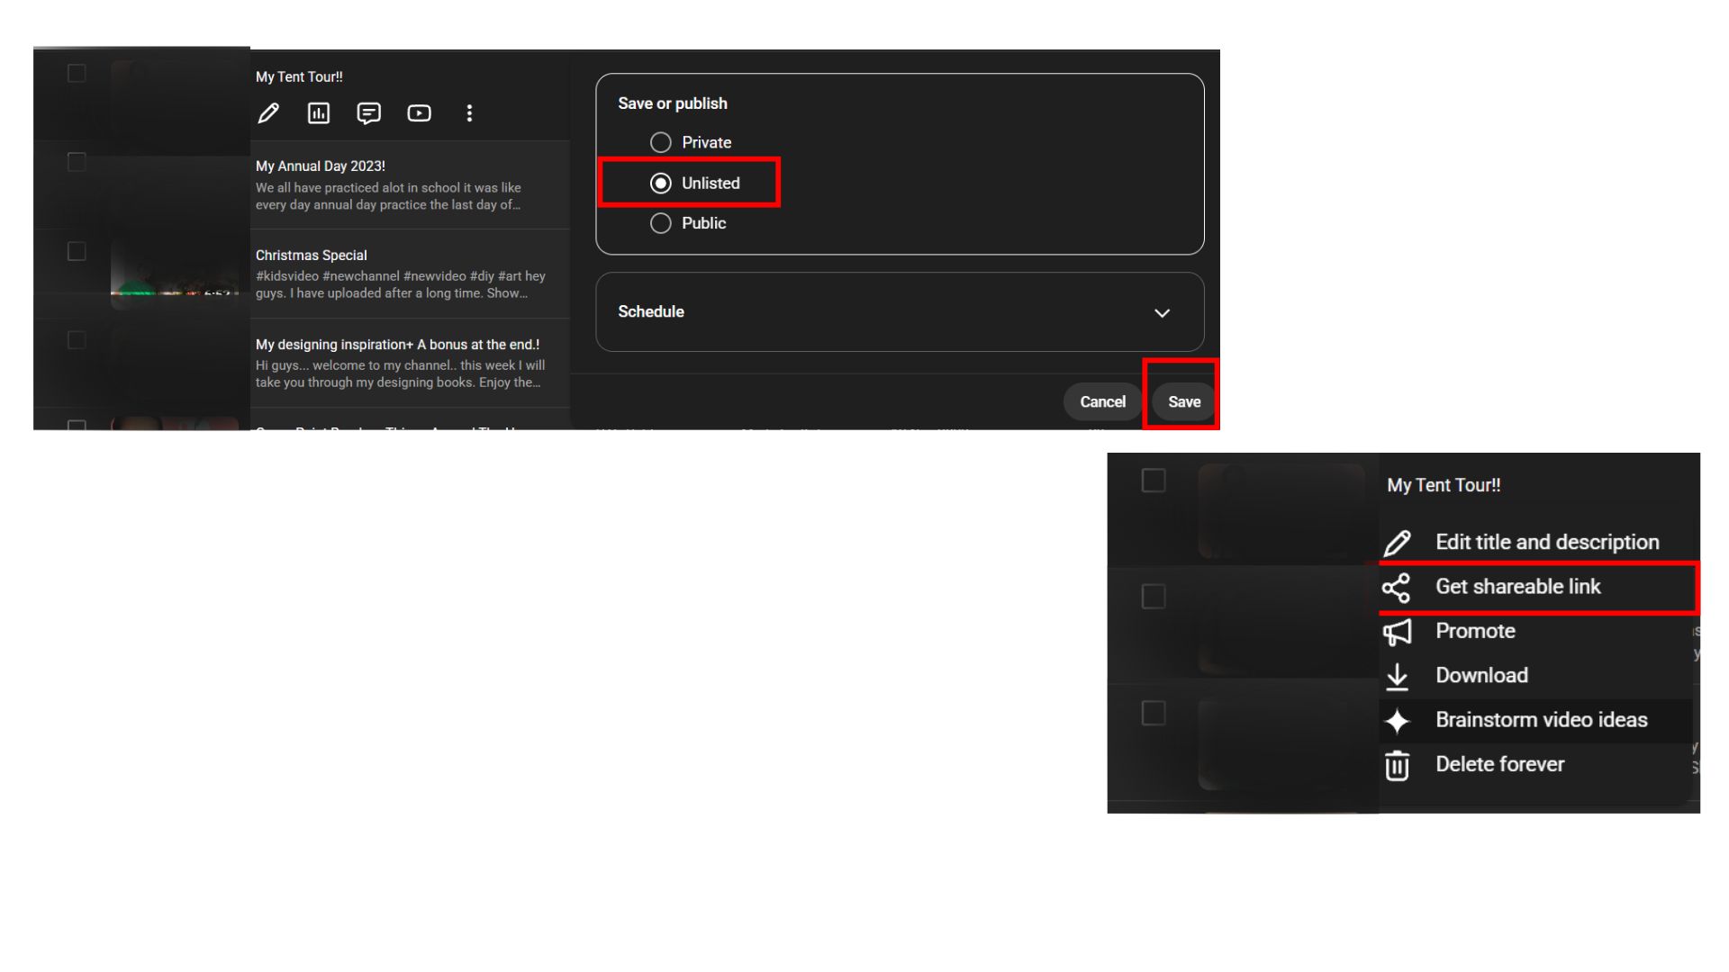Click the Delete forever trash icon
This screenshot has width=1729, height=972.
click(1397, 764)
